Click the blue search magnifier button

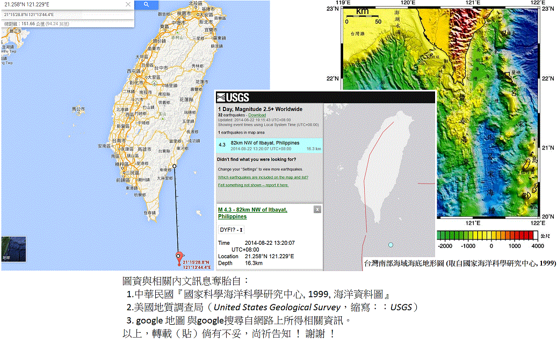(x=146, y=5)
